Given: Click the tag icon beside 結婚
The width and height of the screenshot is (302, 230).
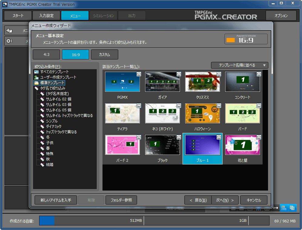Looking at the screenshot, I should [x=42, y=165].
